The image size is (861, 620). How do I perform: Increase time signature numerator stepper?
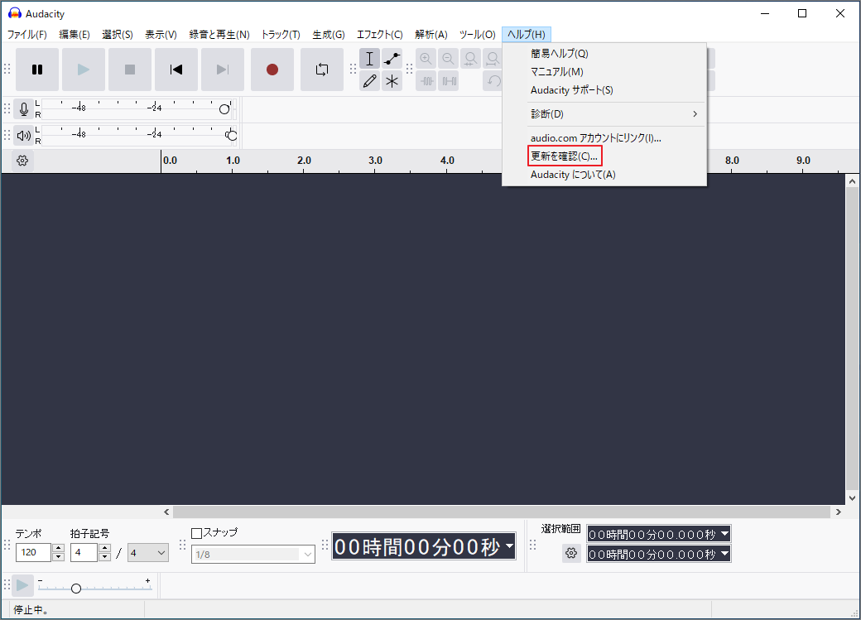105,548
